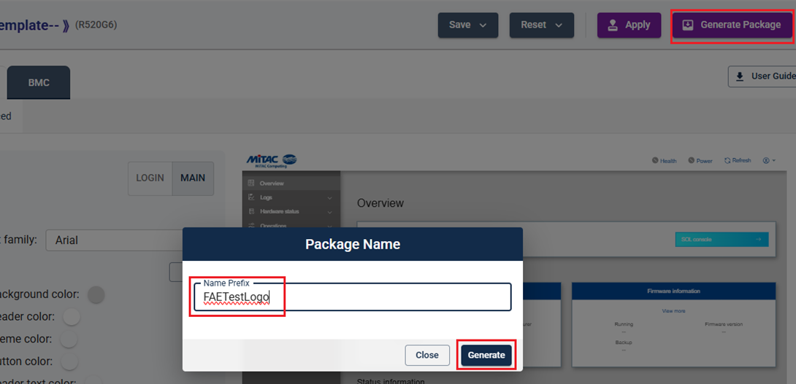Click the Refresh icon in preview header

click(727, 160)
